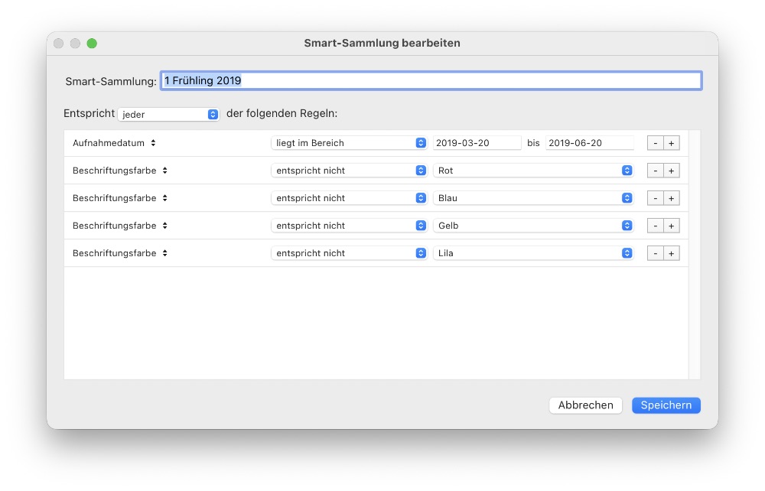
Task: Open the Blau color value dropdown
Action: coord(533,198)
